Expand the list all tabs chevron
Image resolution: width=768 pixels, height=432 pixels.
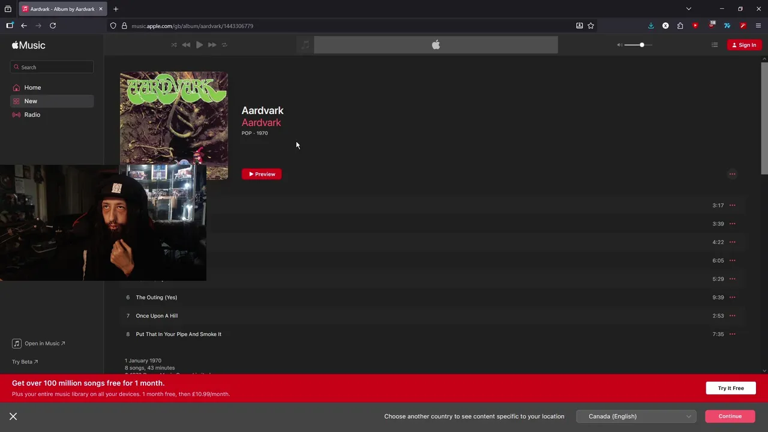point(689,9)
